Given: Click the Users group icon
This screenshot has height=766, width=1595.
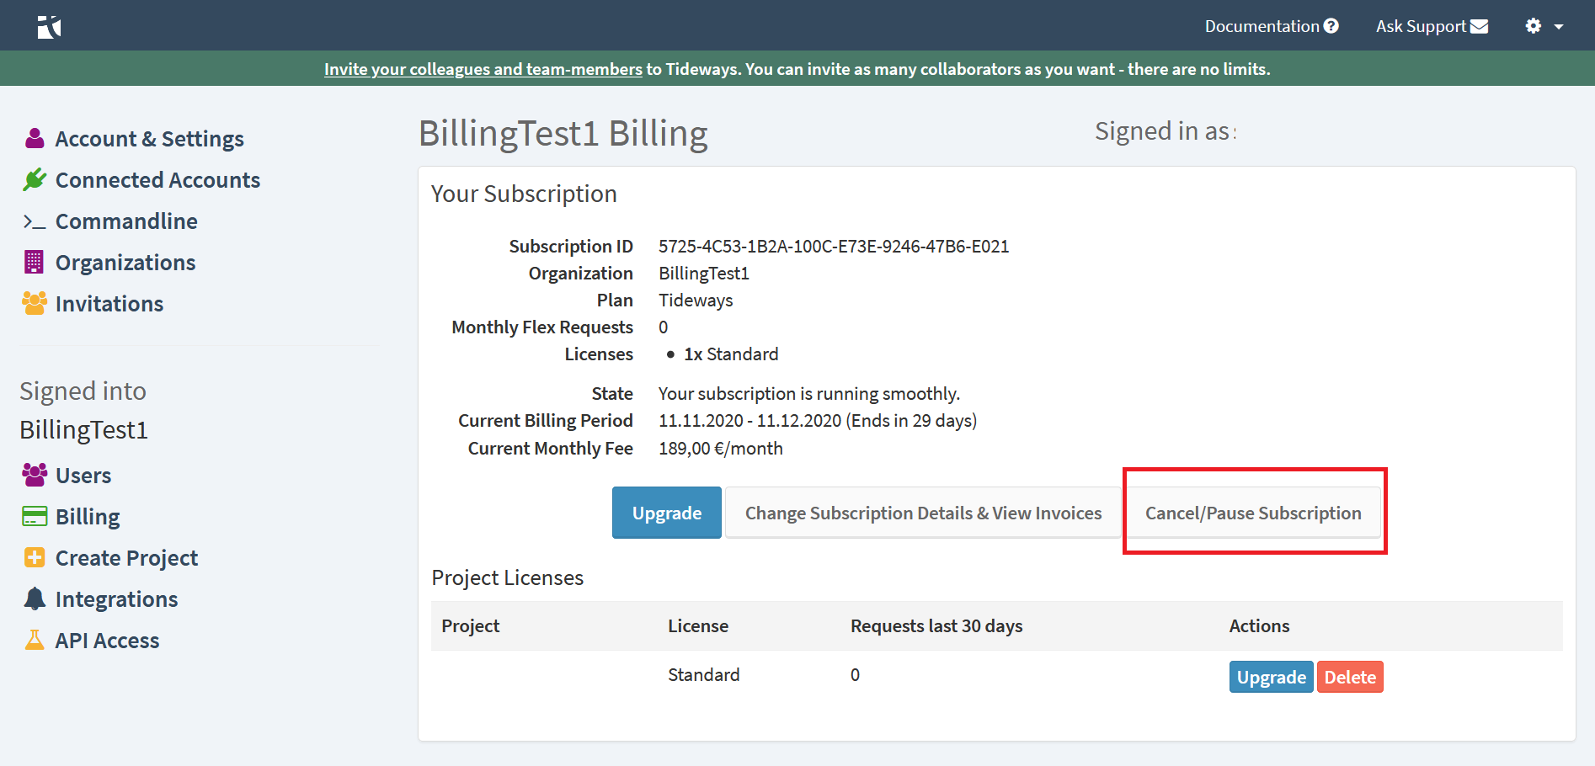Looking at the screenshot, I should click(35, 475).
